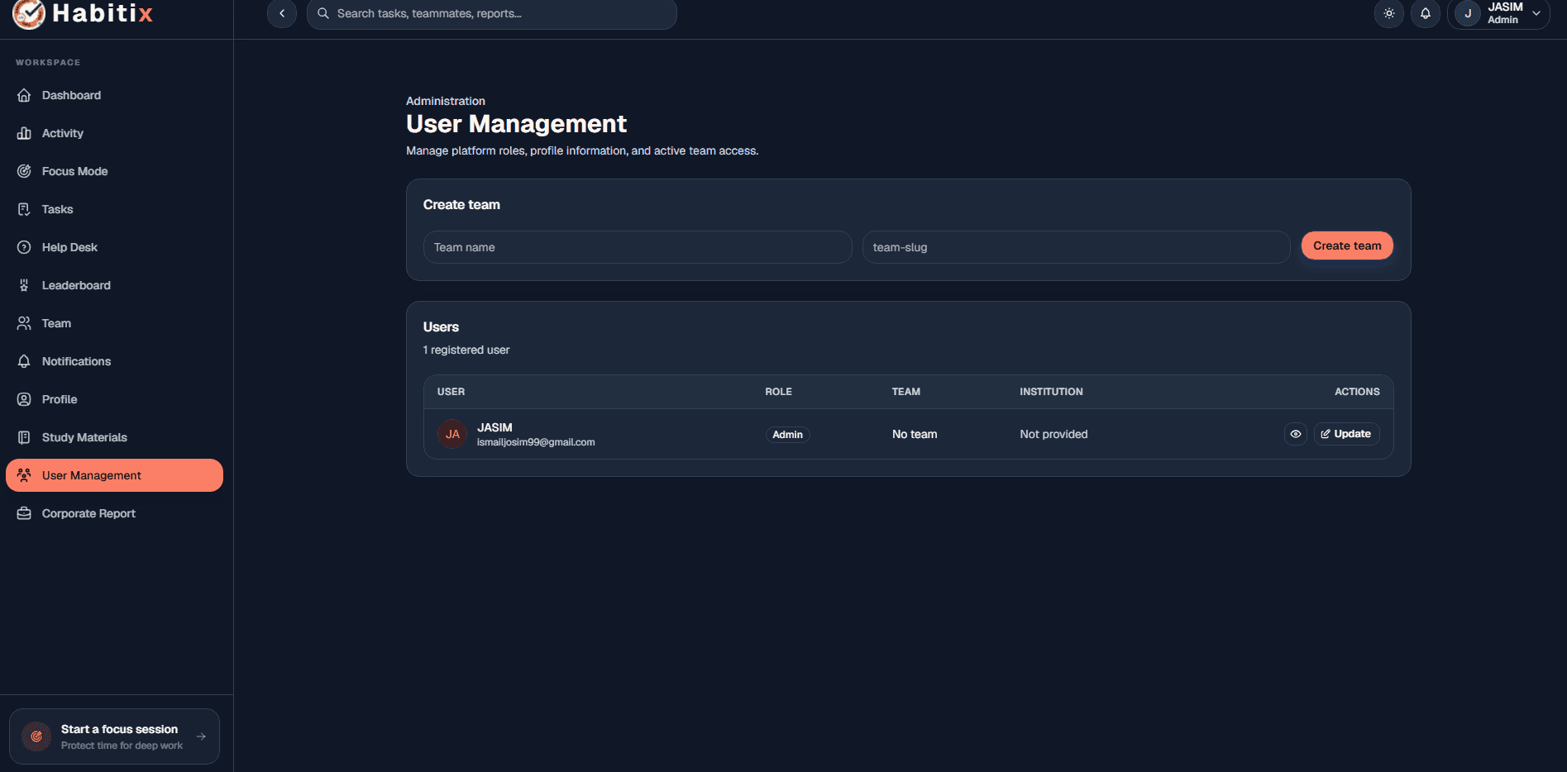Screen dimensions: 1567x772
Task: Select Tasks in the sidebar
Action: (114, 209)
